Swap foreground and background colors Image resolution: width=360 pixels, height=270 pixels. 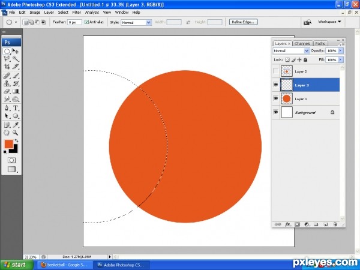click(16, 140)
